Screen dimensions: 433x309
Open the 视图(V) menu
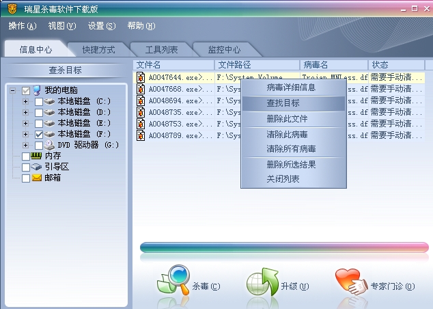click(62, 26)
